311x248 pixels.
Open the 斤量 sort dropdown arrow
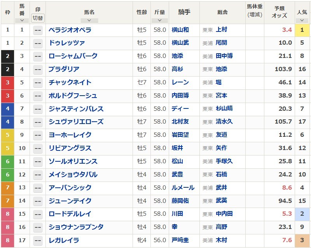coord(160,20)
